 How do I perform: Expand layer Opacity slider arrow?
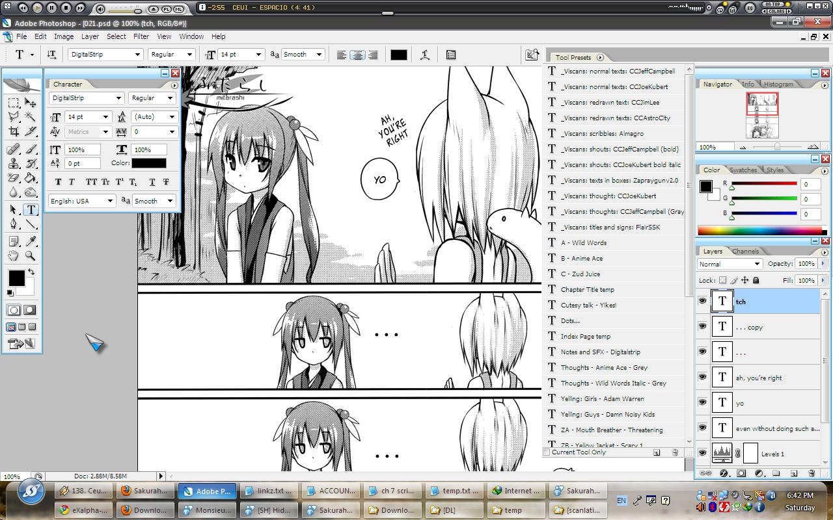tap(823, 264)
